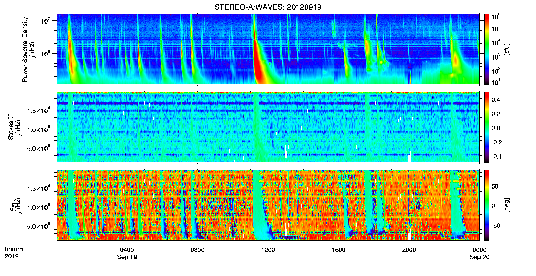
Task: Click the φRTN axis label
Action: click(12, 205)
